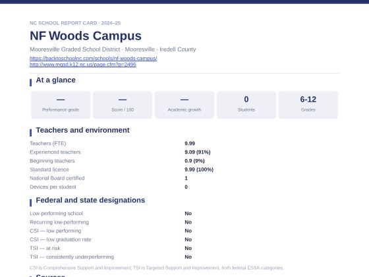The width and height of the screenshot is (369, 277).
Task: Select the No value for TSI at risk
Action: (x=188, y=249)
